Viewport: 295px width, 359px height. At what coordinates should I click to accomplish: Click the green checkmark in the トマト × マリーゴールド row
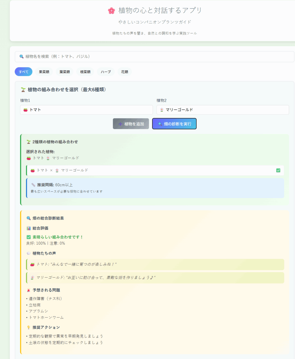pos(278,170)
